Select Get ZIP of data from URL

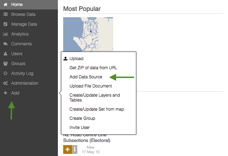click(93, 68)
